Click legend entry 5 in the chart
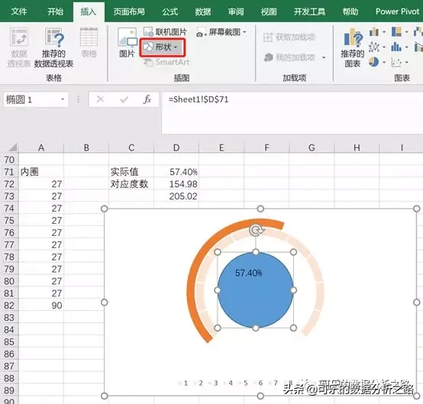The height and width of the screenshot is (404, 423). (x=244, y=383)
